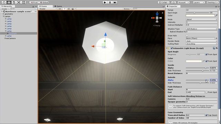Screen dimensions: 221x124
Task: Open Volumetric Light Beam help icon
Action: click(214, 48)
